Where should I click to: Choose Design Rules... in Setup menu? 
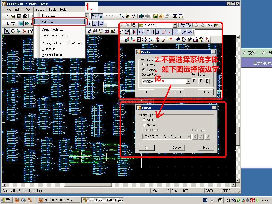[x=59, y=29]
